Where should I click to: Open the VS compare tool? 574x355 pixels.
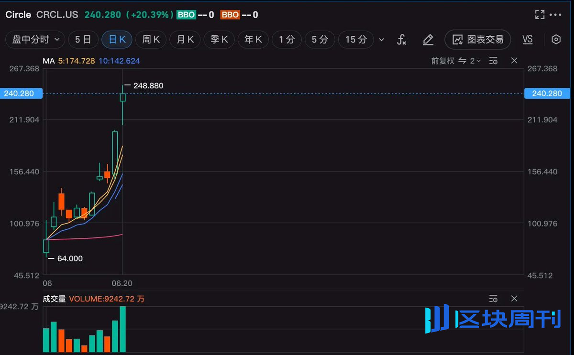(x=528, y=40)
